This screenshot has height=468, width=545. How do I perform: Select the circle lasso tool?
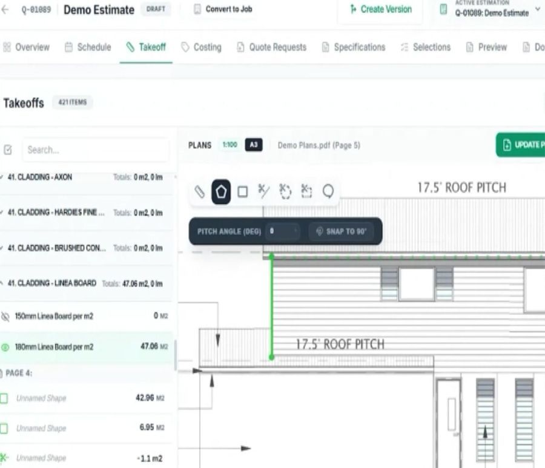pyautogui.click(x=328, y=191)
